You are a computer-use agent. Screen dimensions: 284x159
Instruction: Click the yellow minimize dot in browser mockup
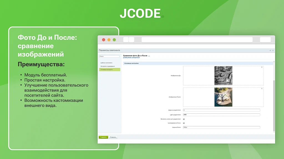coord(109,40)
